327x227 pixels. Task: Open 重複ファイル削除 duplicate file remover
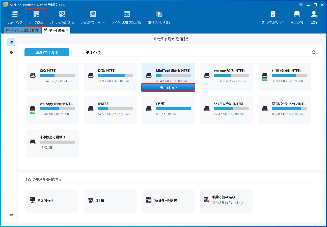[159, 17]
